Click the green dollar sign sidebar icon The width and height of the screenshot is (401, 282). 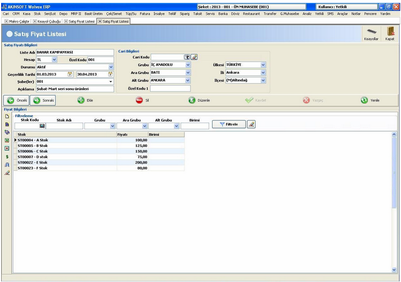(x=7, y=157)
